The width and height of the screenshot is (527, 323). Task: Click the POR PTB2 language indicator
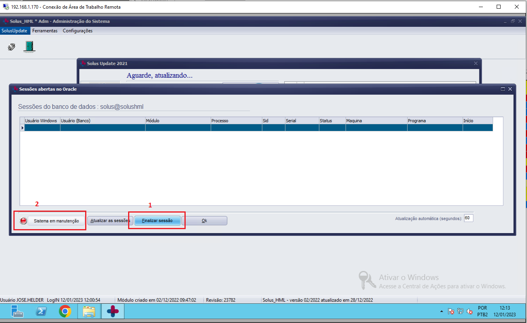(x=482, y=311)
